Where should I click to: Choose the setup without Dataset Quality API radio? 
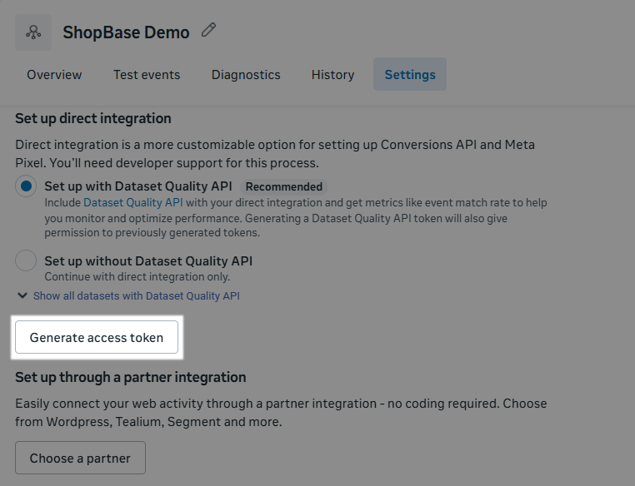coord(26,261)
